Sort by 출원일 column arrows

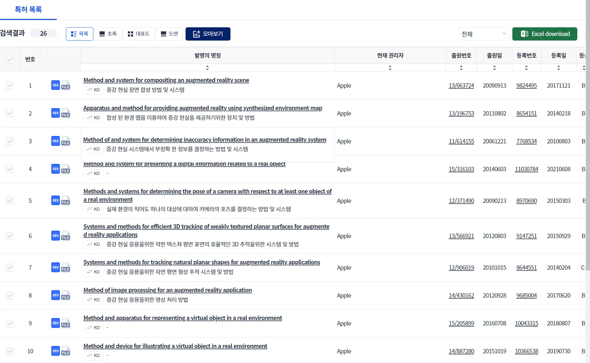point(494,68)
